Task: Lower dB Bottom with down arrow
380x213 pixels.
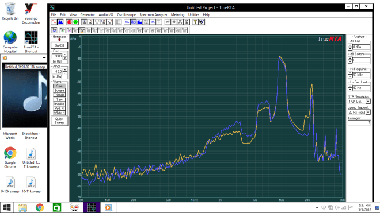Action: pos(350,62)
